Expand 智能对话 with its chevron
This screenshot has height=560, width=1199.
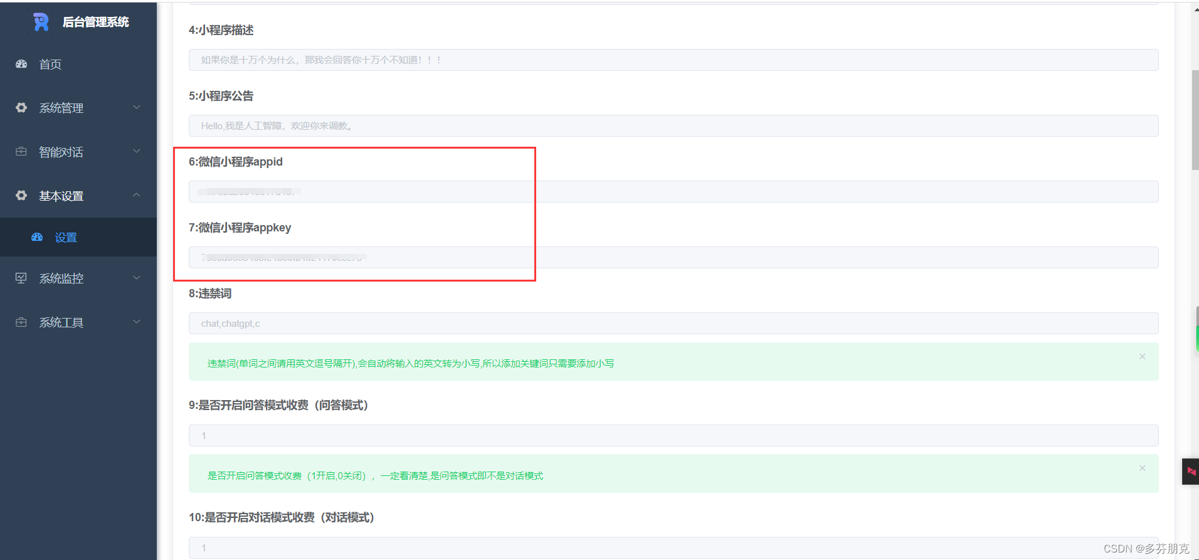pyautogui.click(x=137, y=151)
